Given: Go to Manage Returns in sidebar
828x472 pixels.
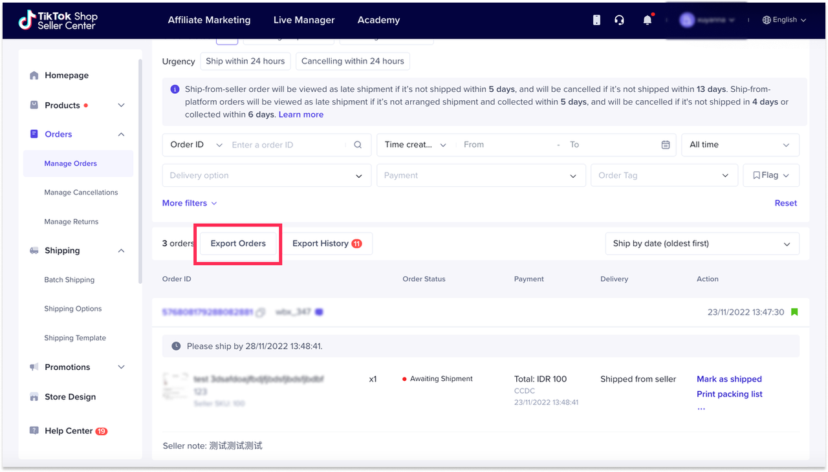Looking at the screenshot, I should (x=71, y=222).
